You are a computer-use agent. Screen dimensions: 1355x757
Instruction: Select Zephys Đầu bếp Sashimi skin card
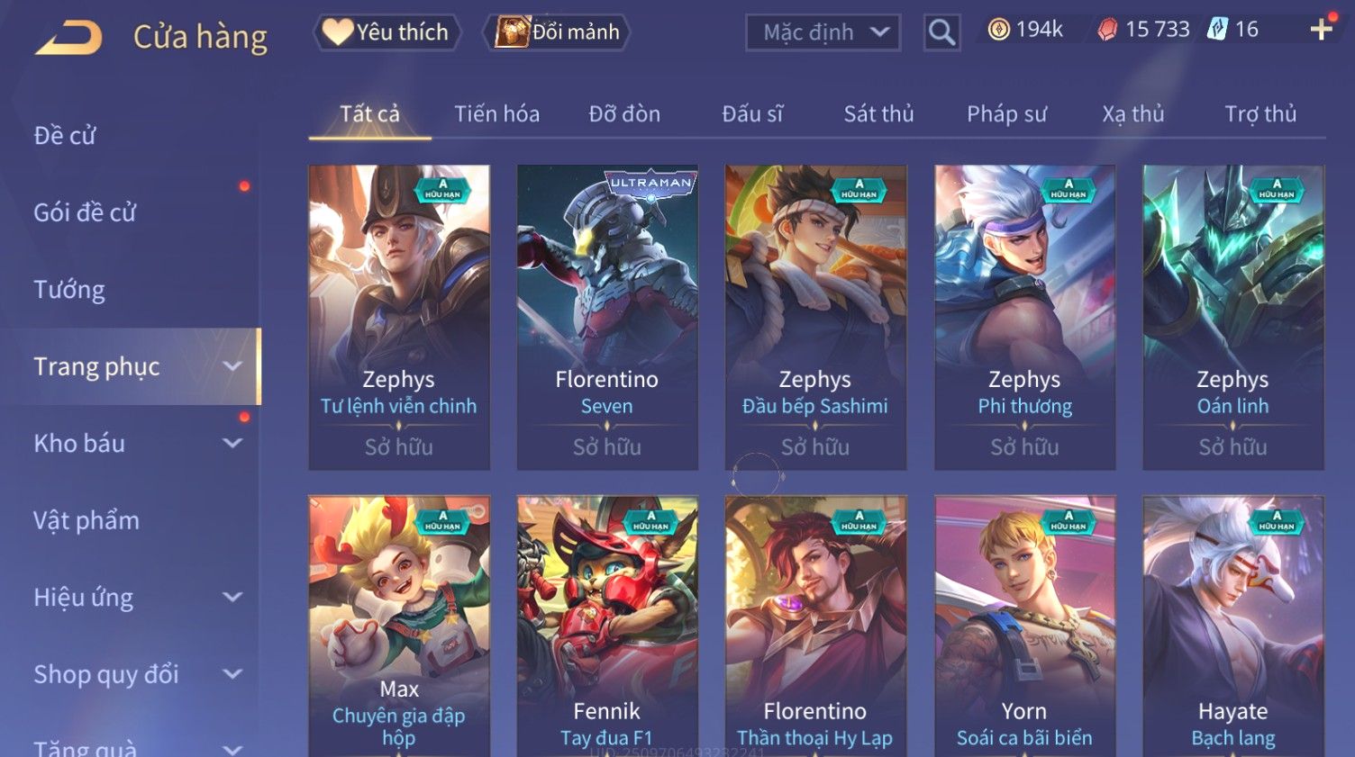point(815,317)
